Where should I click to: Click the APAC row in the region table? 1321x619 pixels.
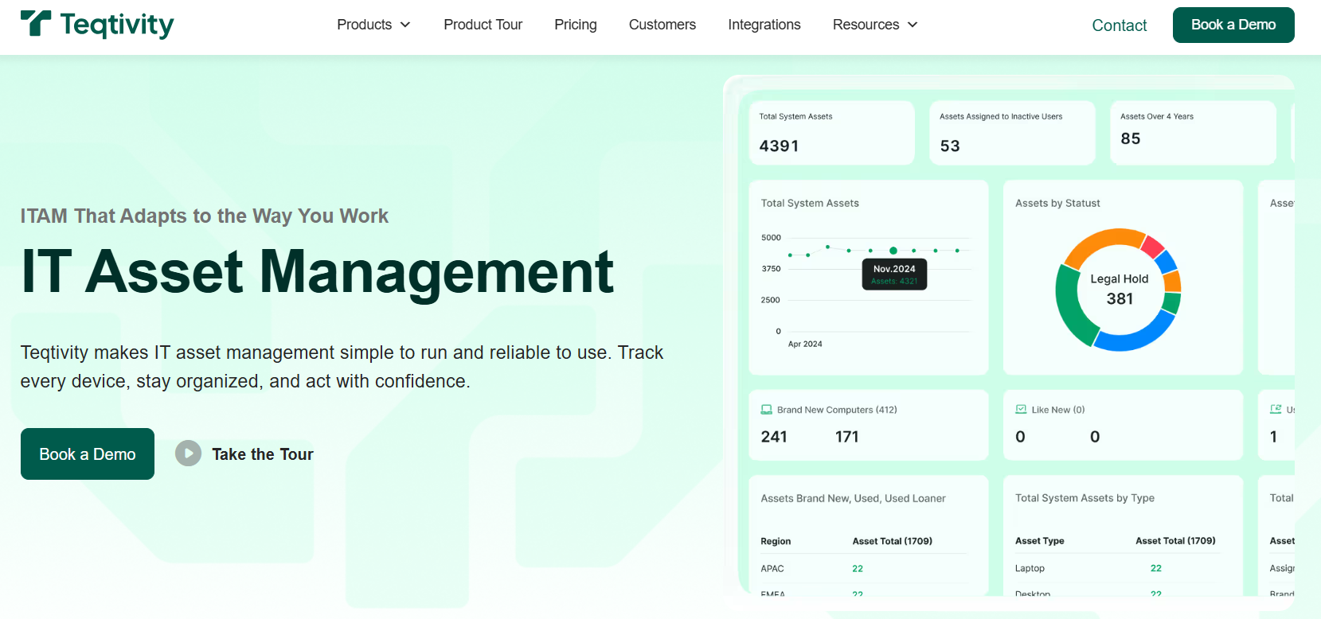[864, 568]
